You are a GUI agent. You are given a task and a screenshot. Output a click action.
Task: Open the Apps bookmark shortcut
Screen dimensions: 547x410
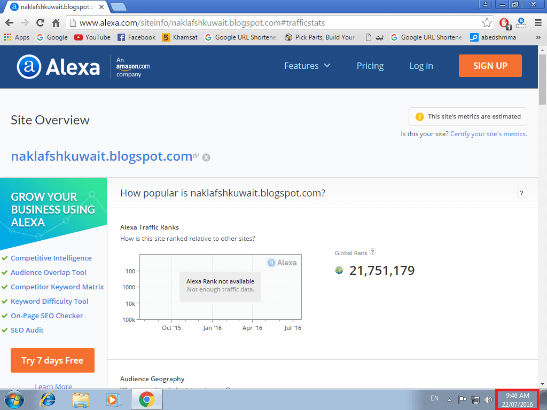(17, 37)
